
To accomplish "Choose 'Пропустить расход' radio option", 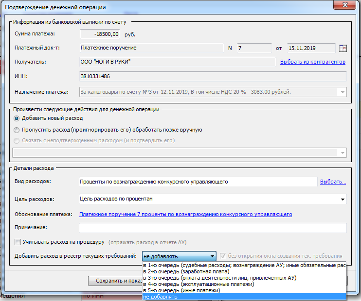I will point(18,130).
